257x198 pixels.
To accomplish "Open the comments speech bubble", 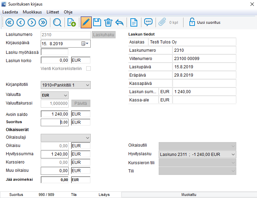I will (148, 22).
